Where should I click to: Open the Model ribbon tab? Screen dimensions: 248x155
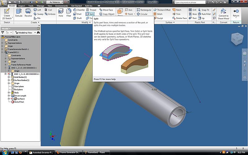(x=12, y=6)
